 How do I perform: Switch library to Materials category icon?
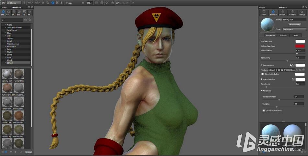pyautogui.click(x=3, y=13)
